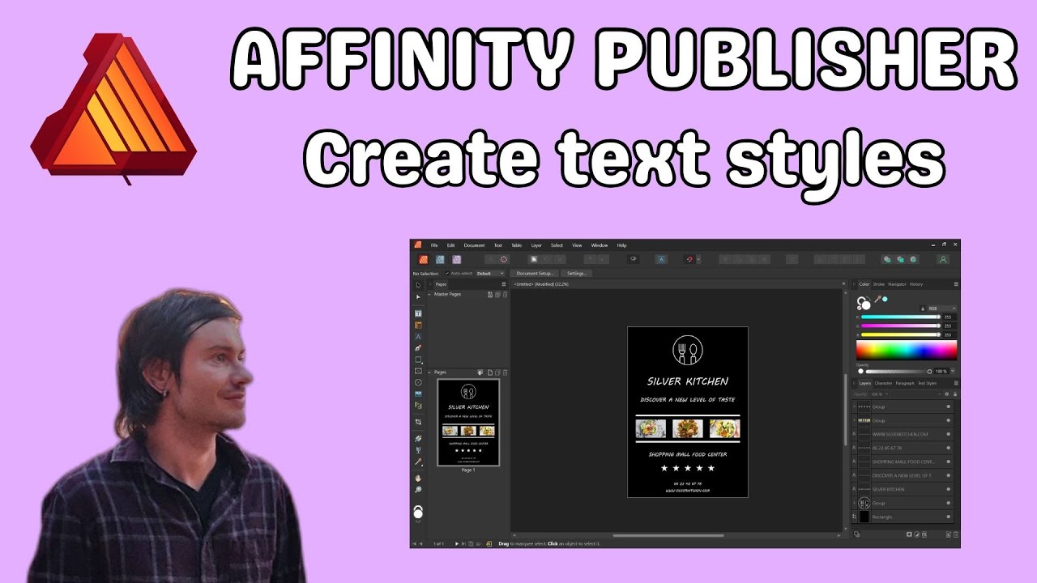Switch to the Text Styles tab
The width and height of the screenshot is (1037, 583).
coord(927,383)
